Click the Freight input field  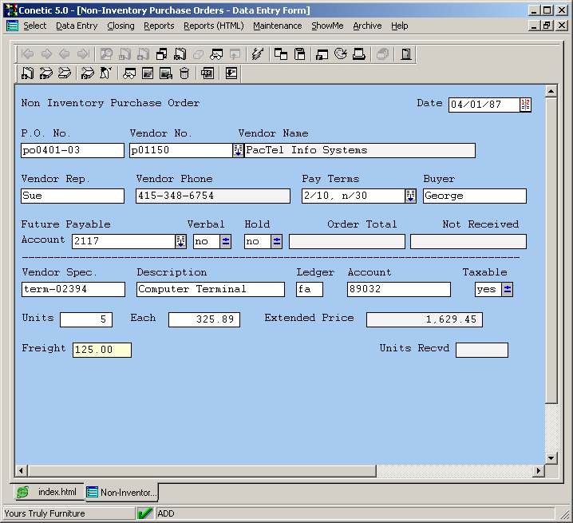pos(101,350)
